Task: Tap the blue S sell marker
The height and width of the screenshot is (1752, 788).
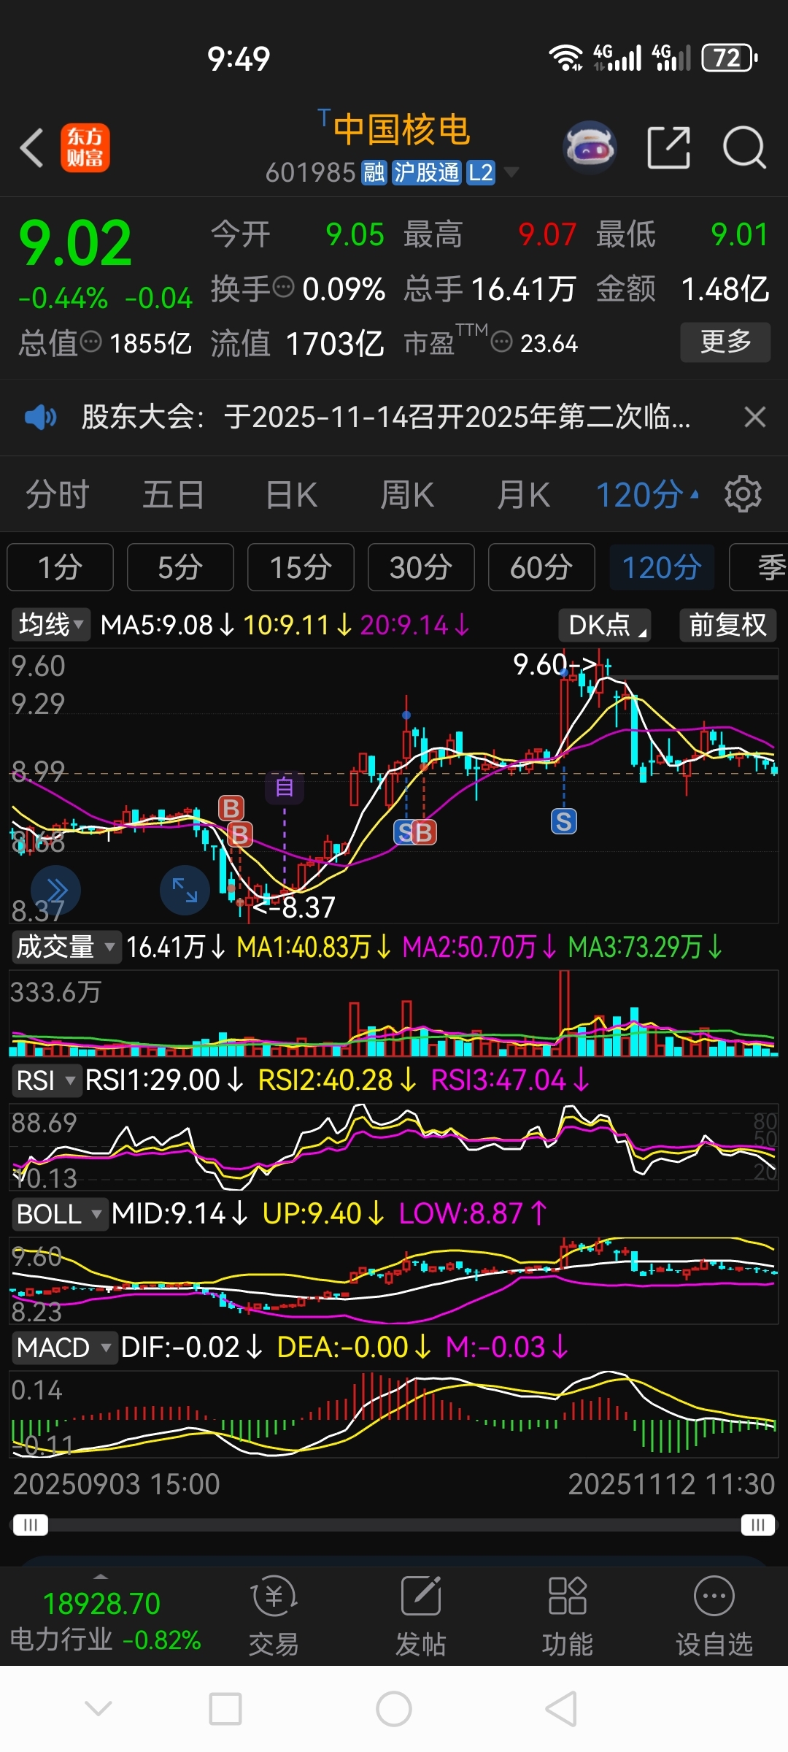Action: pos(563,821)
